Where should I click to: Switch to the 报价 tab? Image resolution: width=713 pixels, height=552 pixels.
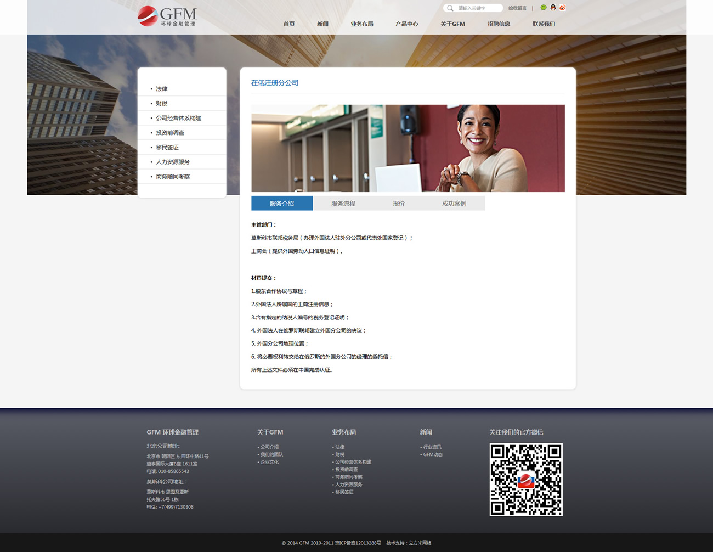tap(399, 204)
